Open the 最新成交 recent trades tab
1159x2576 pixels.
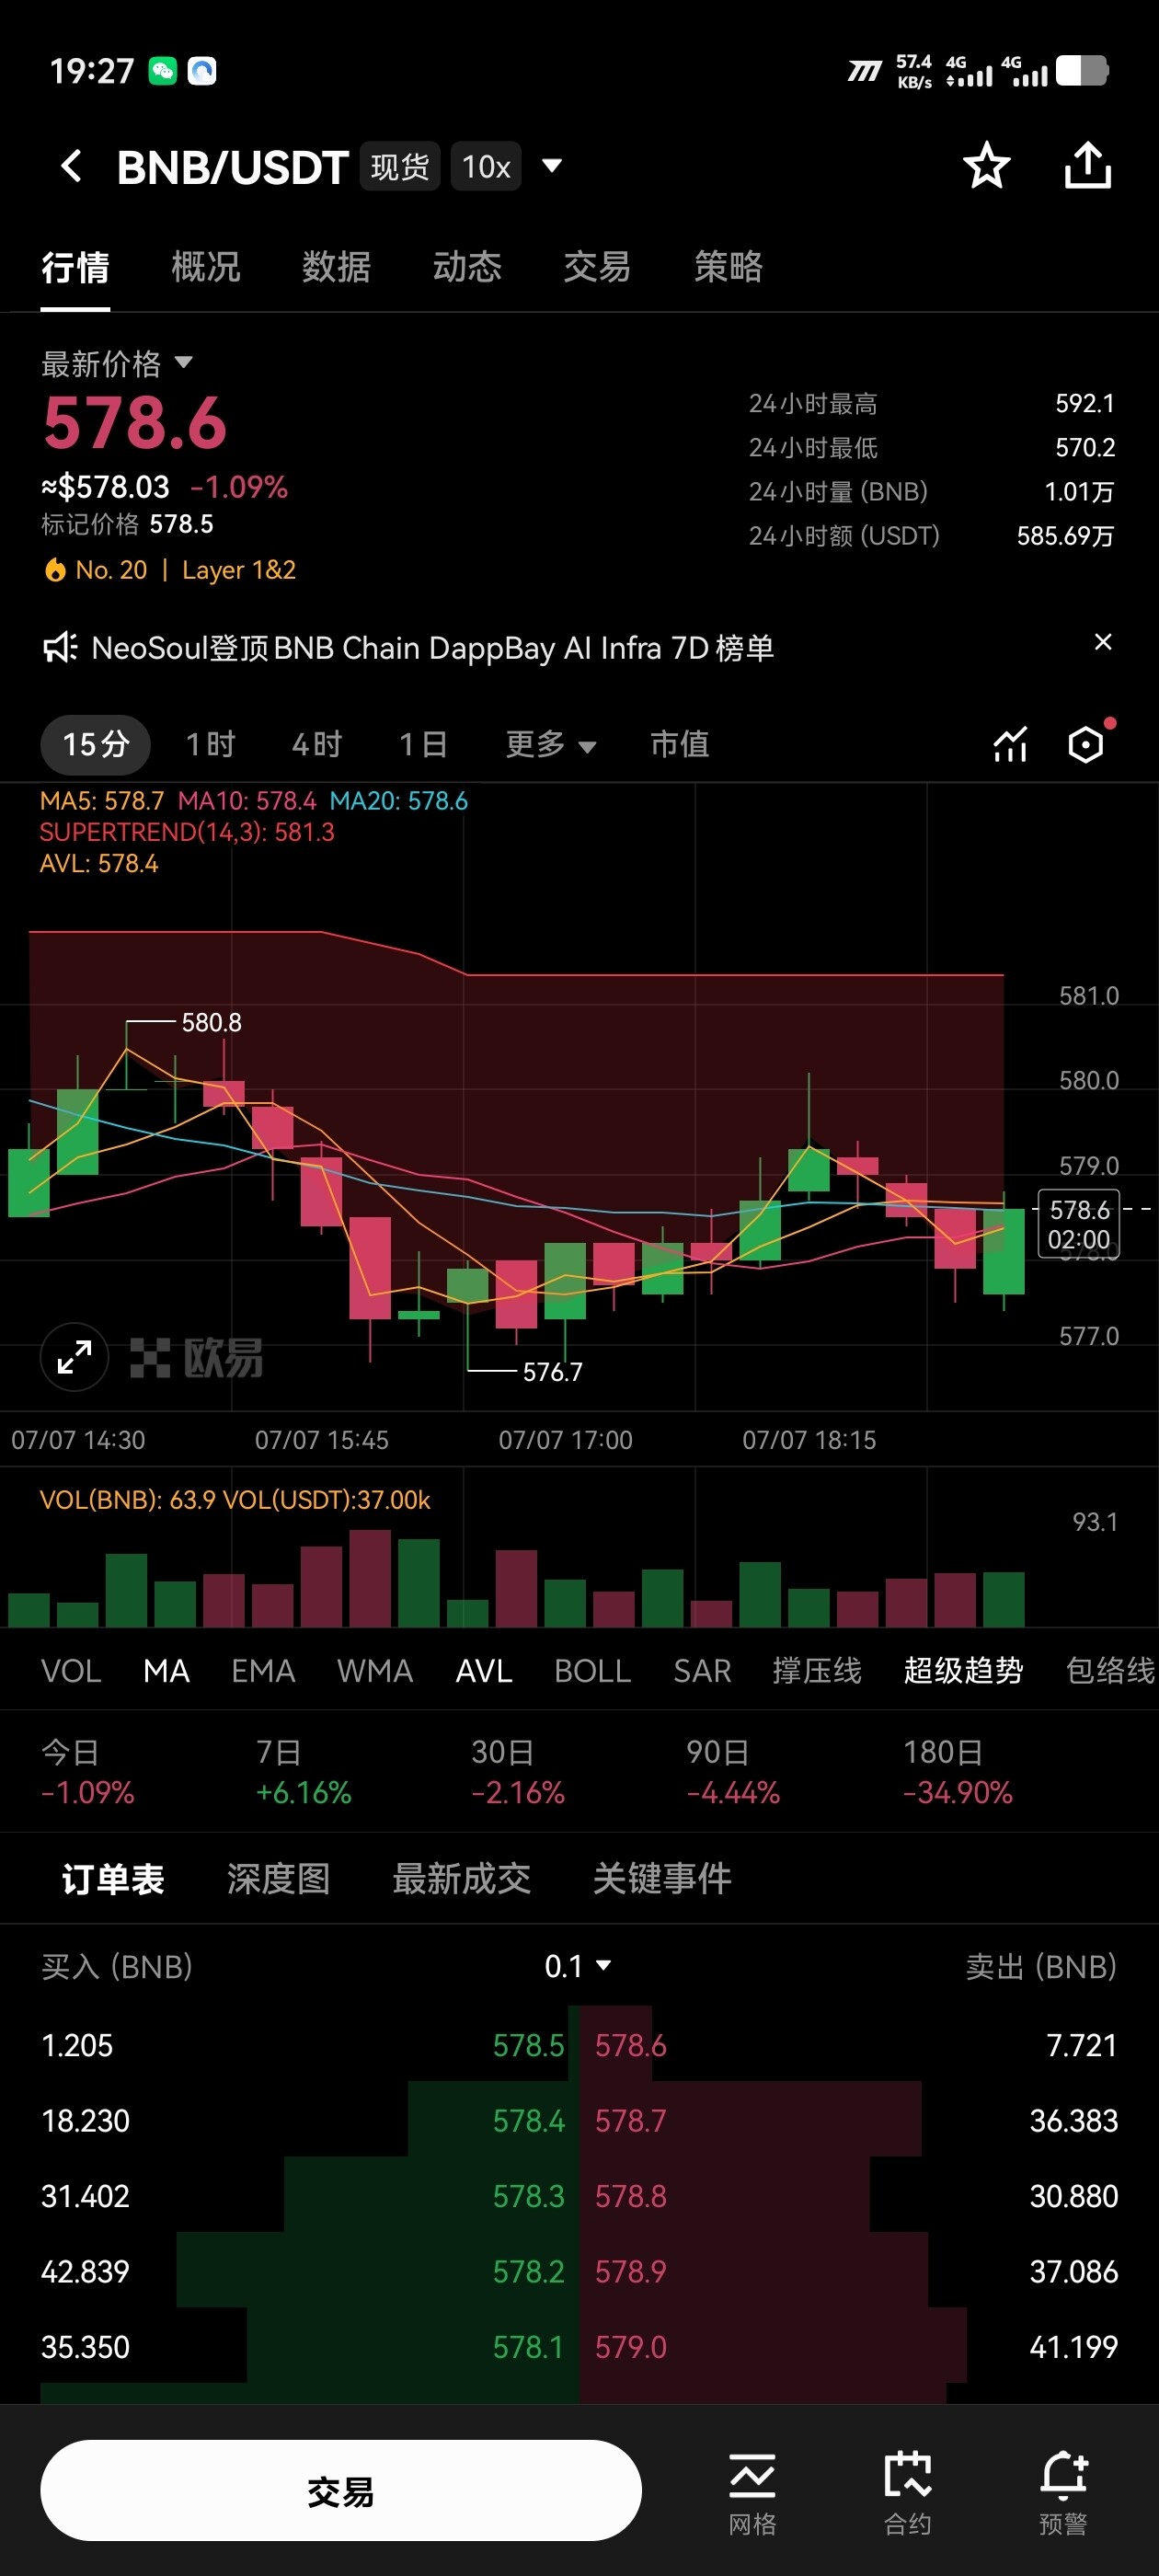pos(461,1879)
